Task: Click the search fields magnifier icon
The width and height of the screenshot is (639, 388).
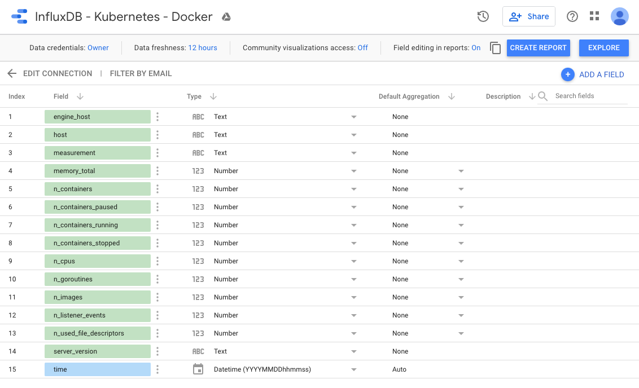Action: click(542, 96)
